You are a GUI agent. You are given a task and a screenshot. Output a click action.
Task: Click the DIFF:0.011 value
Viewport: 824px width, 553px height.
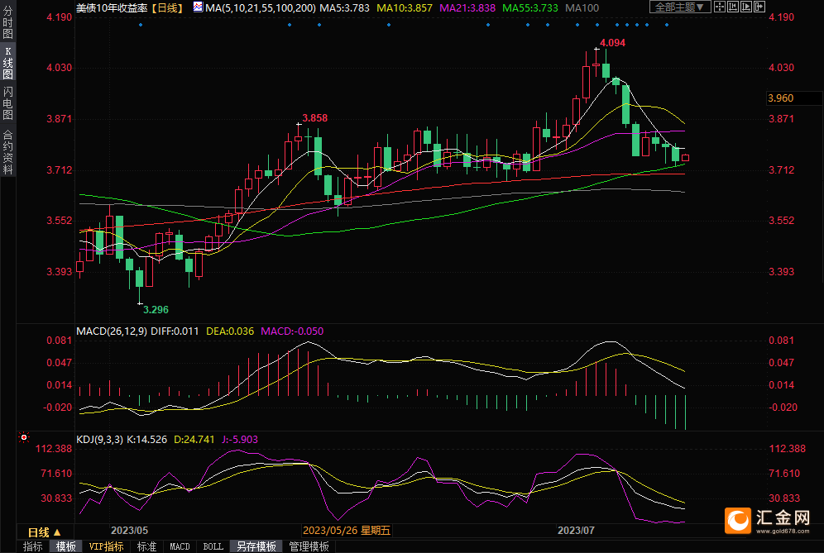175,331
